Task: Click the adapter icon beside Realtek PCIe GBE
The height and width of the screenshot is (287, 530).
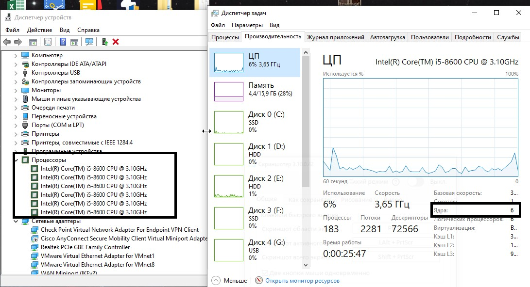Action: [34, 247]
